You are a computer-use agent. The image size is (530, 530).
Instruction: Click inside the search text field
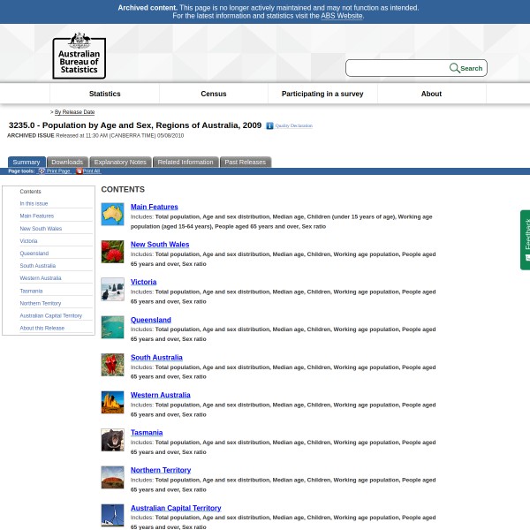pos(397,68)
